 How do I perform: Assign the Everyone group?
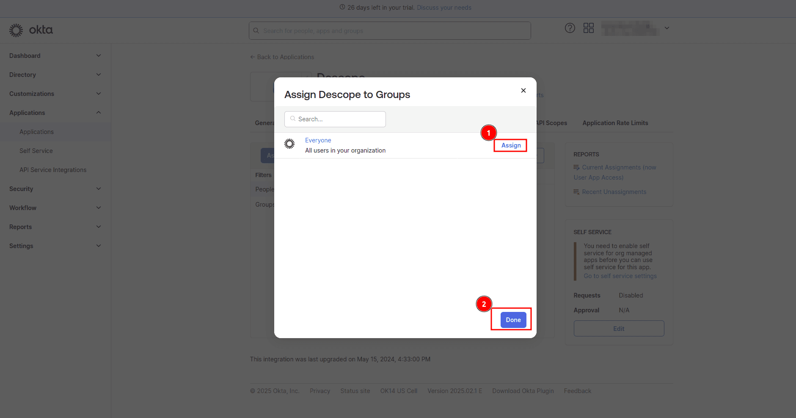pos(511,145)
